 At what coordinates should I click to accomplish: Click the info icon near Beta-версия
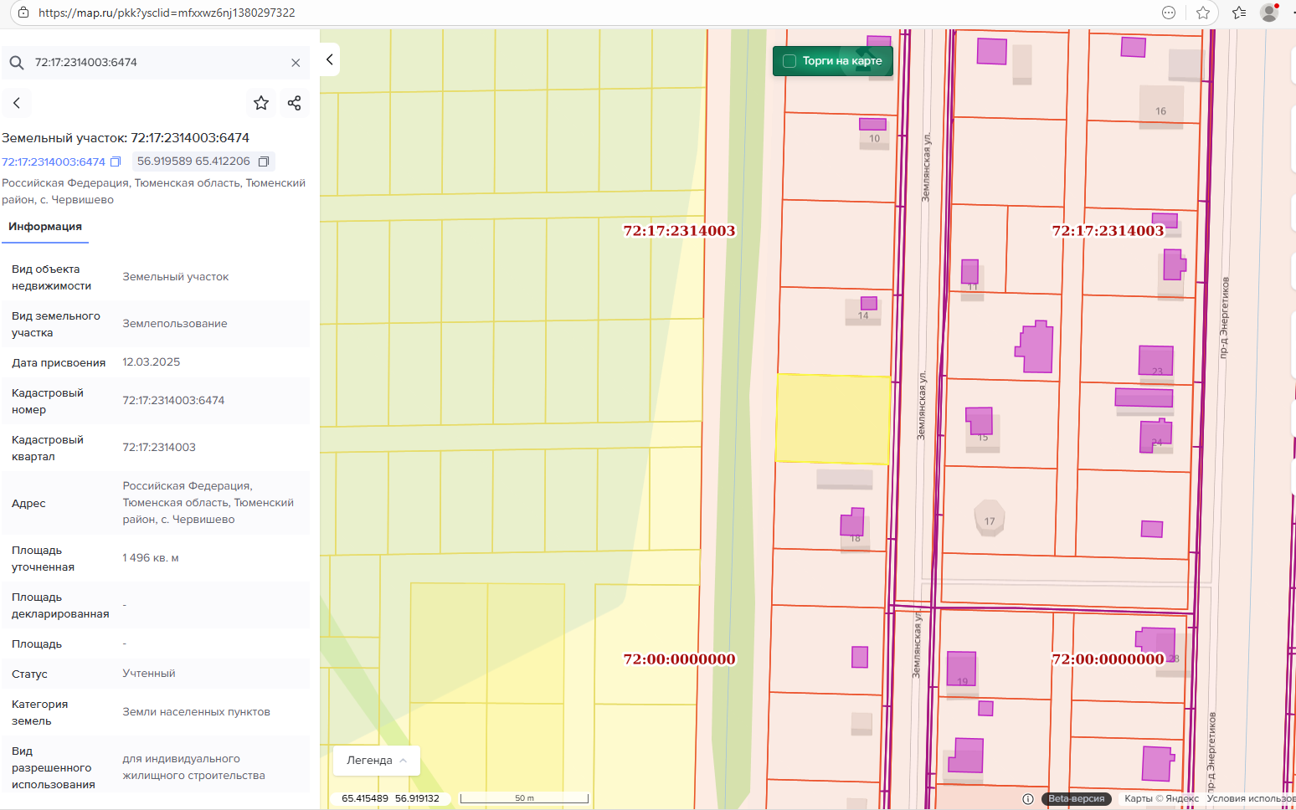[x=1028, y=799]
